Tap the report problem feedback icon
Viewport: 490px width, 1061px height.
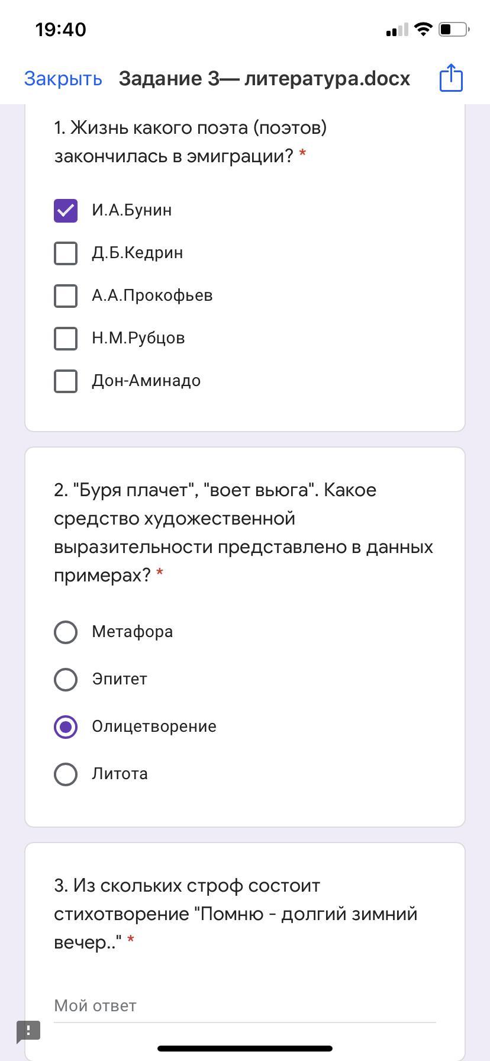coord(28,1031)
